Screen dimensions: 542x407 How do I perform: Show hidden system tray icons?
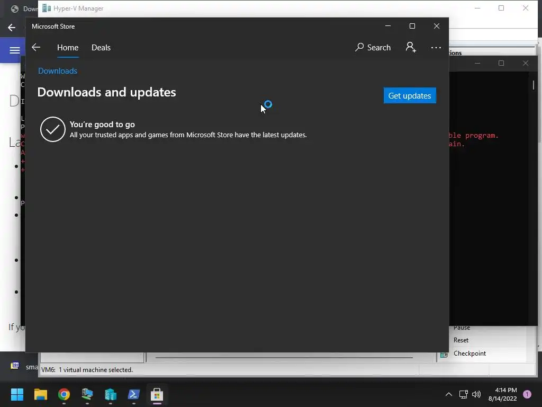(449, 394)
